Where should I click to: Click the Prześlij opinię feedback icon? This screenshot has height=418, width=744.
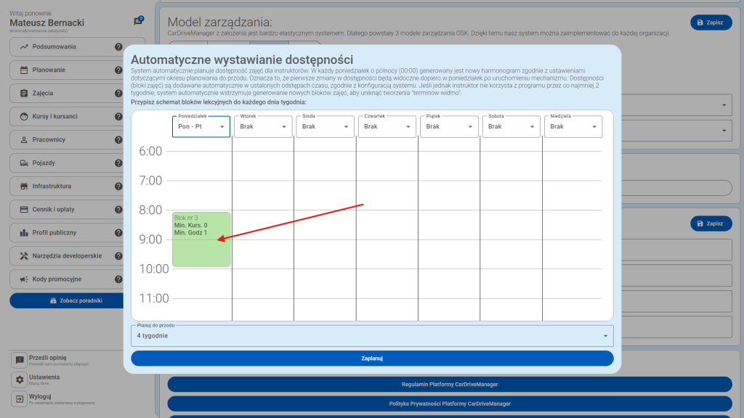click(20, 360)
